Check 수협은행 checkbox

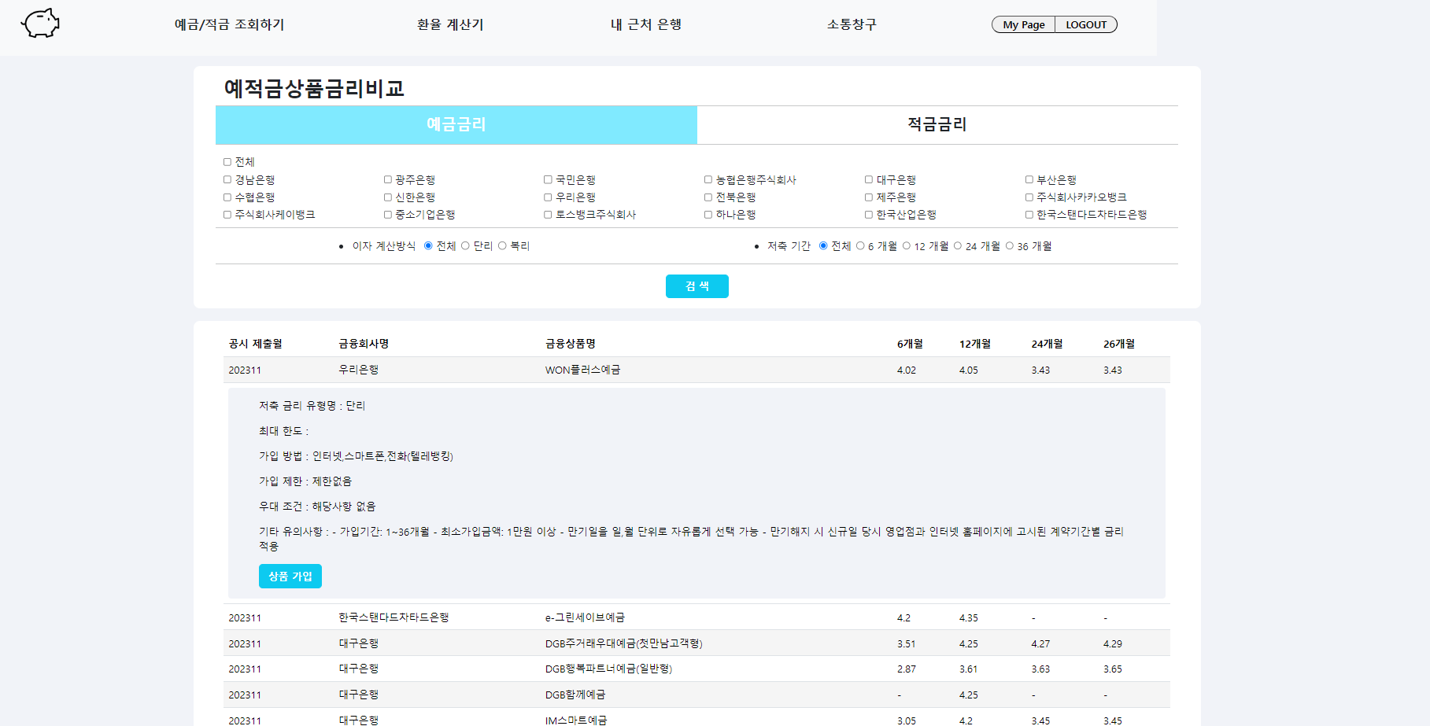[227, 197]
